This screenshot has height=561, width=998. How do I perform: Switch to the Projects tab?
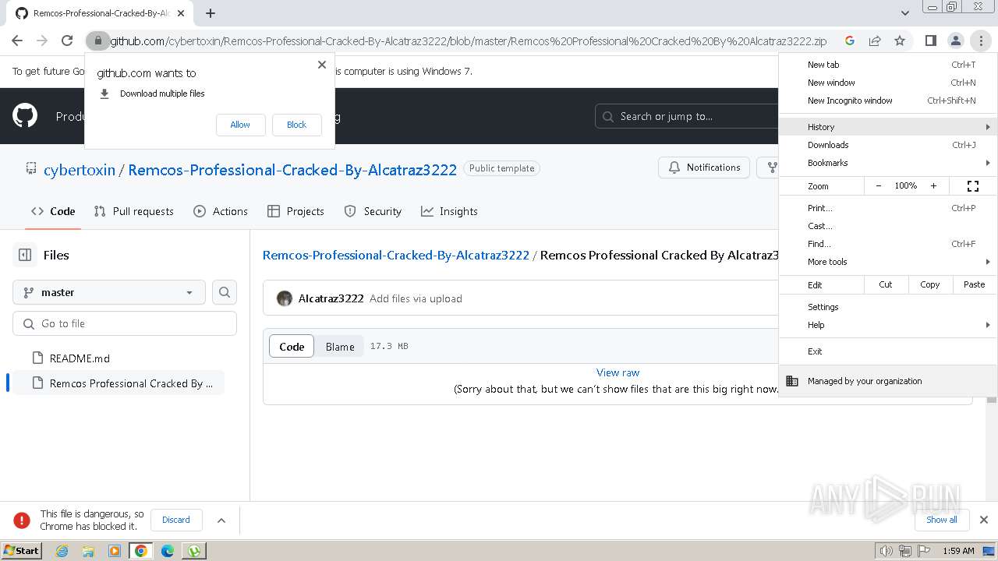(296, 211)
